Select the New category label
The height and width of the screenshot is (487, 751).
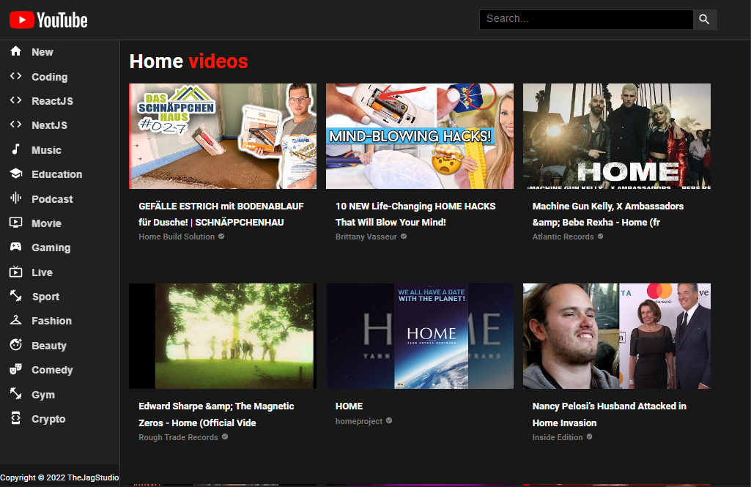42,52
